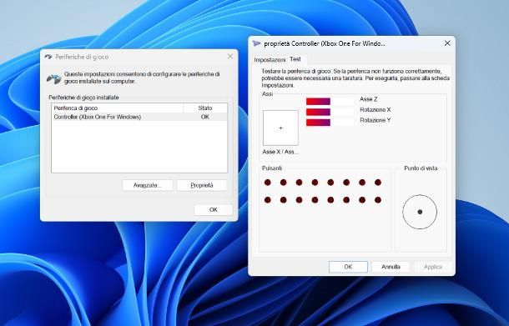This screenshot has height=326, width=509.
Task: Click the Asse X / Ass... label under the box
Action: pyautogui.click(x=280, y=152)
